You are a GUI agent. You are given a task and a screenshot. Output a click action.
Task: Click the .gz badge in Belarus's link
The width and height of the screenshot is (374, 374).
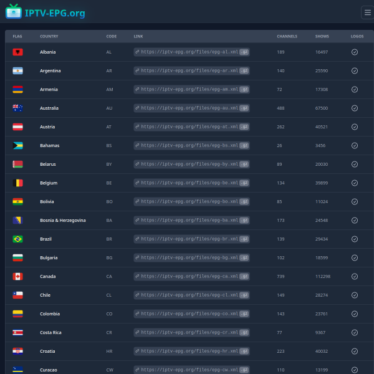point(244,164)
